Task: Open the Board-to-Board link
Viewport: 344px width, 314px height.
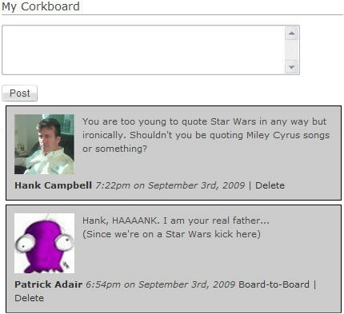Action: point(274,284)
